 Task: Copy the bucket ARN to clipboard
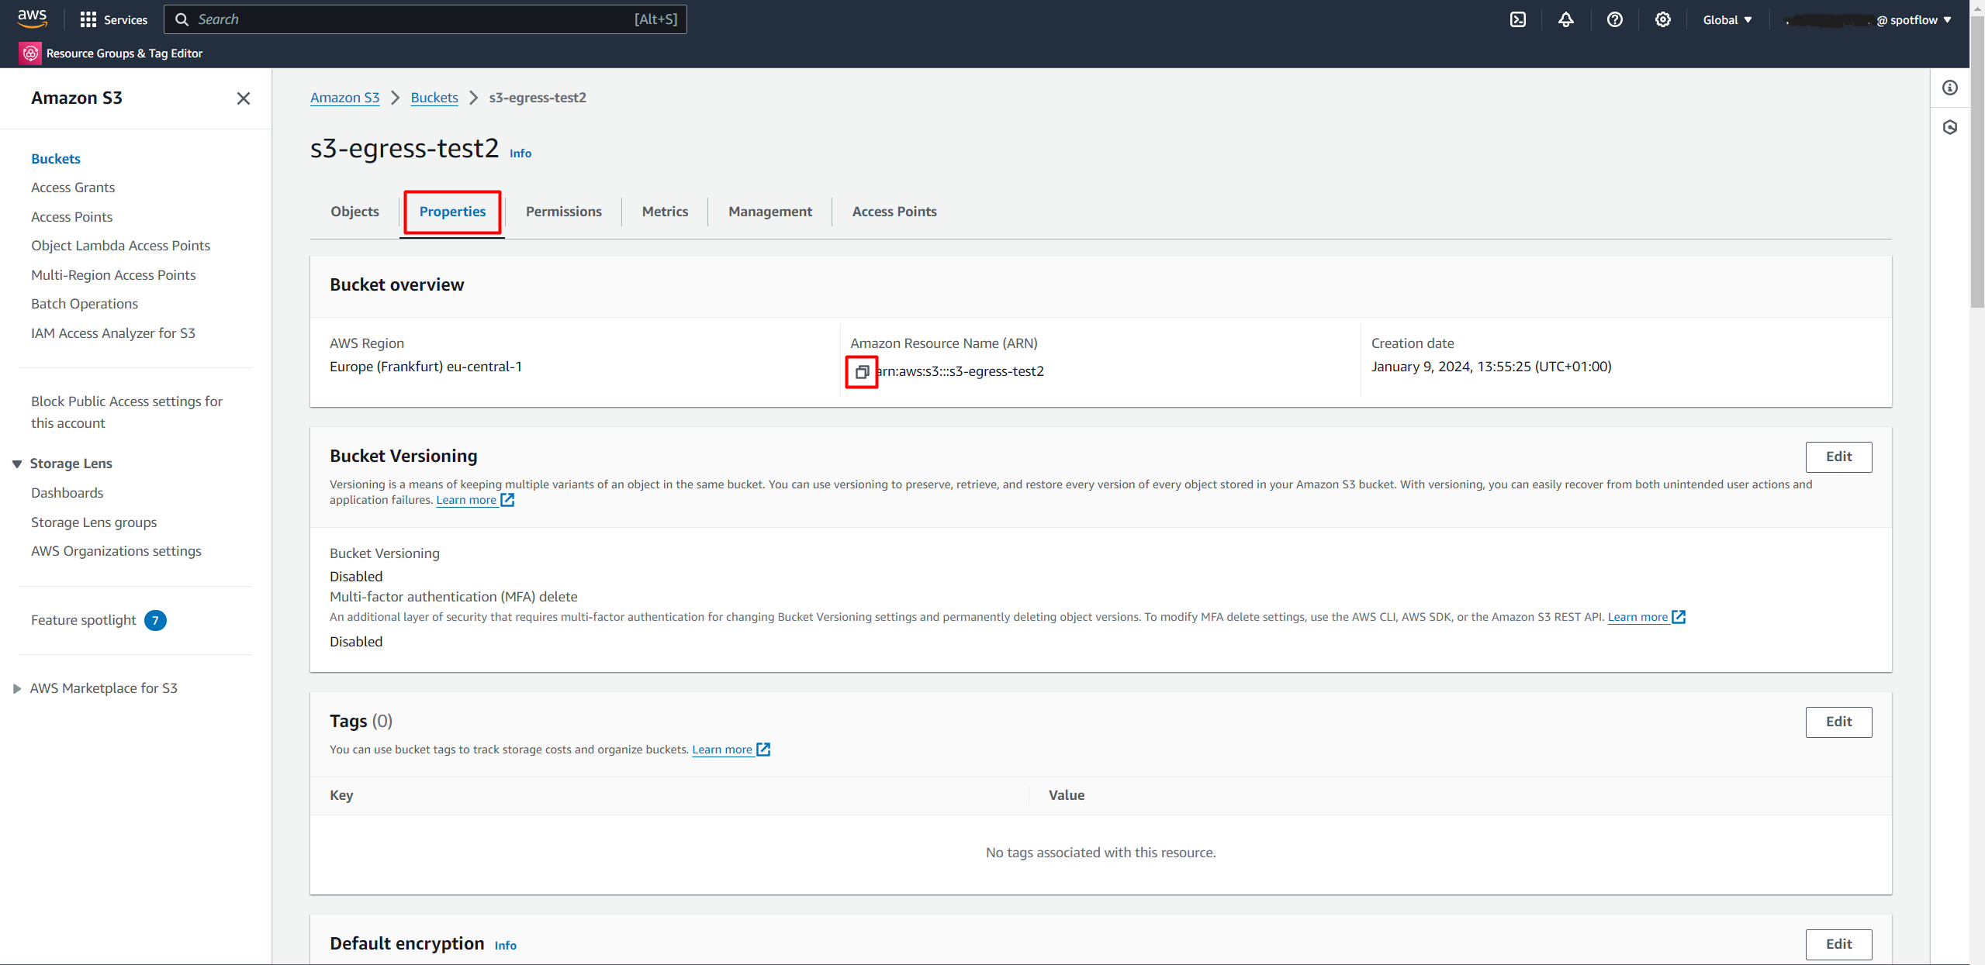tap(861, 372)
